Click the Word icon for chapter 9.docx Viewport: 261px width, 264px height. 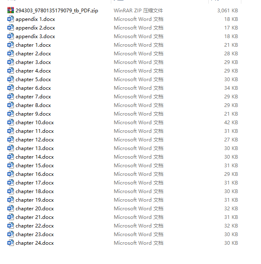[x=11, y=114]
